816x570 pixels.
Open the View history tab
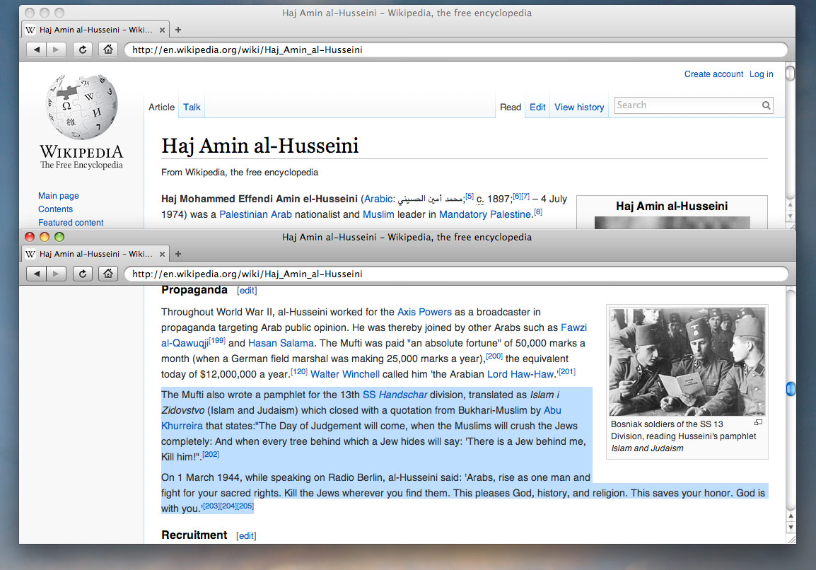[579, 107]
